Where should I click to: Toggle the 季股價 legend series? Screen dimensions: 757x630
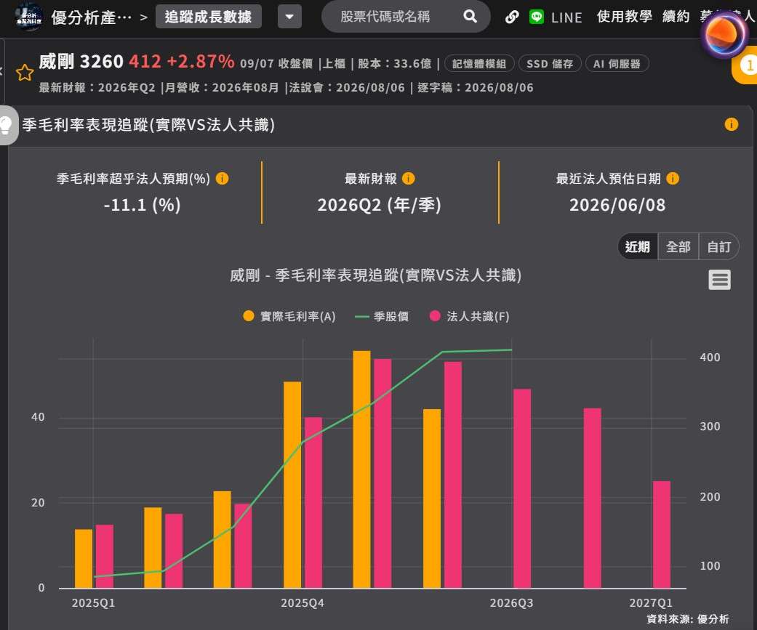(381, 316)
